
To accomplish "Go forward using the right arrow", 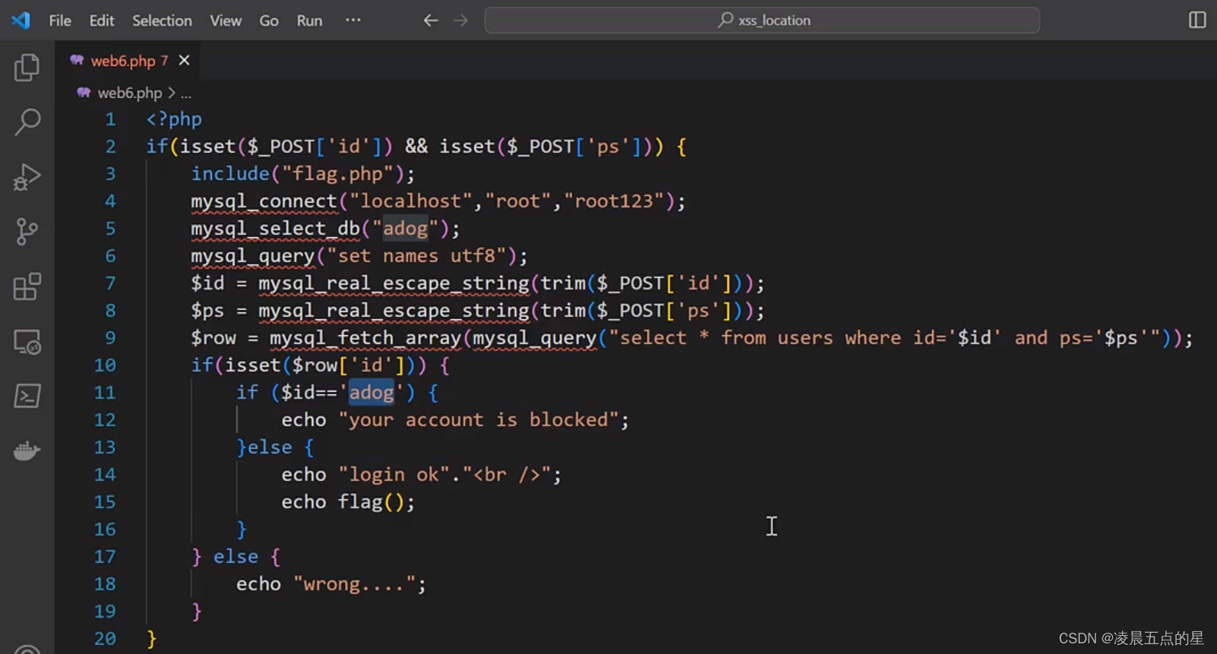I will pyautogui.click(x=460, y=21).
